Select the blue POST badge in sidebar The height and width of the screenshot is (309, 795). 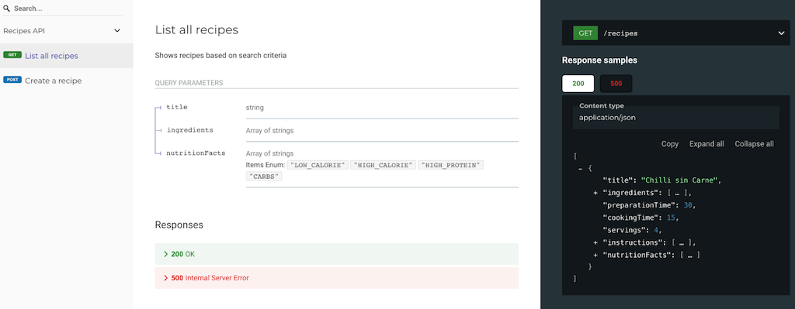12,80
